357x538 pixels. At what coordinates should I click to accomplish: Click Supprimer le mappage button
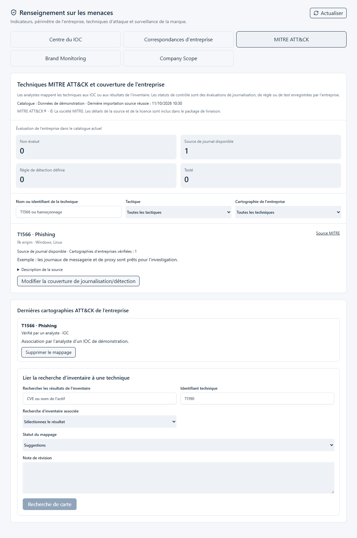coord(48,352)
